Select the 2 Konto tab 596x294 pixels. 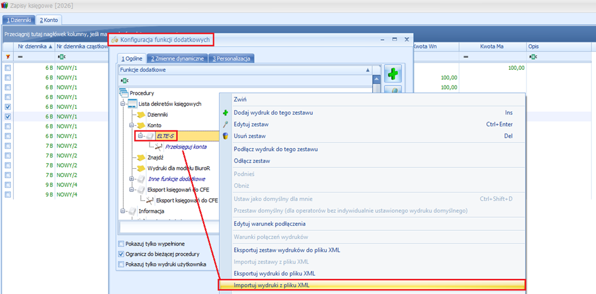49,20
